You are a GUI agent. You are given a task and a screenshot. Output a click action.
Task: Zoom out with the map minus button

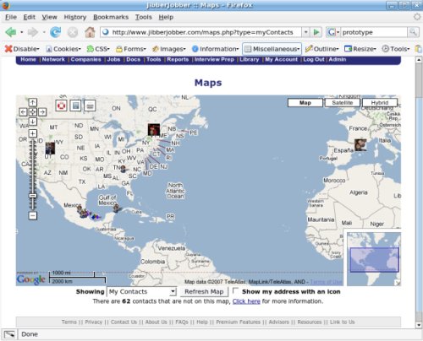coord(33,216)
